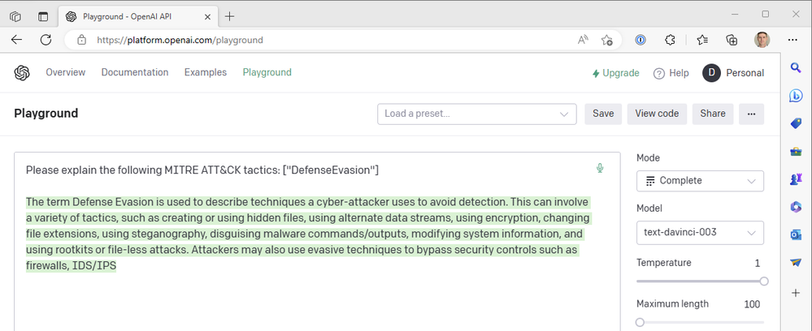The image size is (812, 331).
Task: Click the browser address bar URL
Action: pyautogui.click(x=180, y=40)
